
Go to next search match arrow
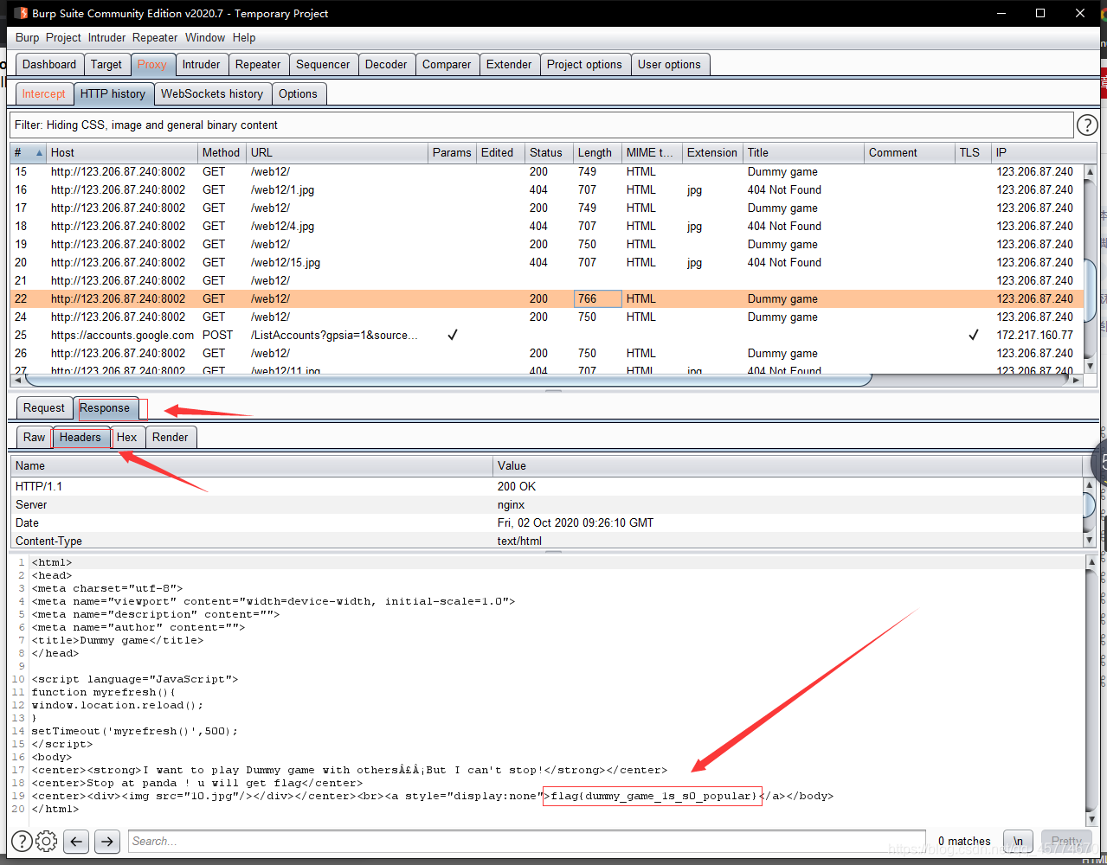(106, 841)
